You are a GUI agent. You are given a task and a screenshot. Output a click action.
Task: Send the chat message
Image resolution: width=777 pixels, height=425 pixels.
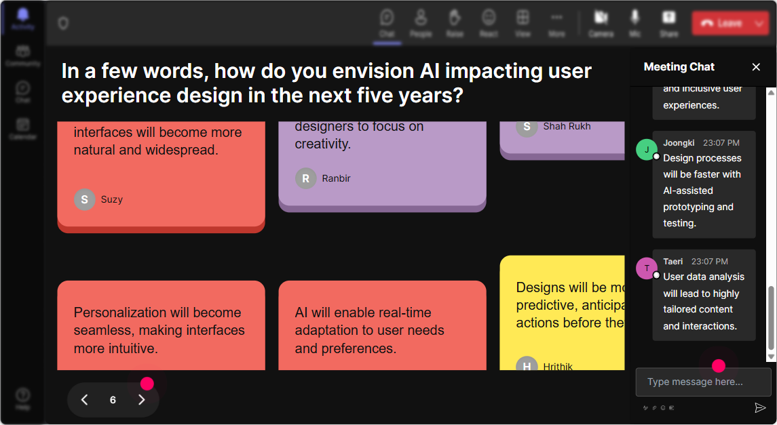(759, 407)
